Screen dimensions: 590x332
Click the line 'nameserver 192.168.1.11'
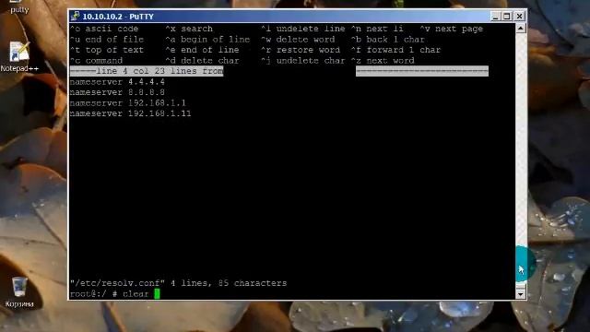[131, 113]
